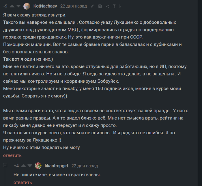The image size is (202, 186).
Task: Collapse the likantropgirl reply thread
Action: click(5, 165)
